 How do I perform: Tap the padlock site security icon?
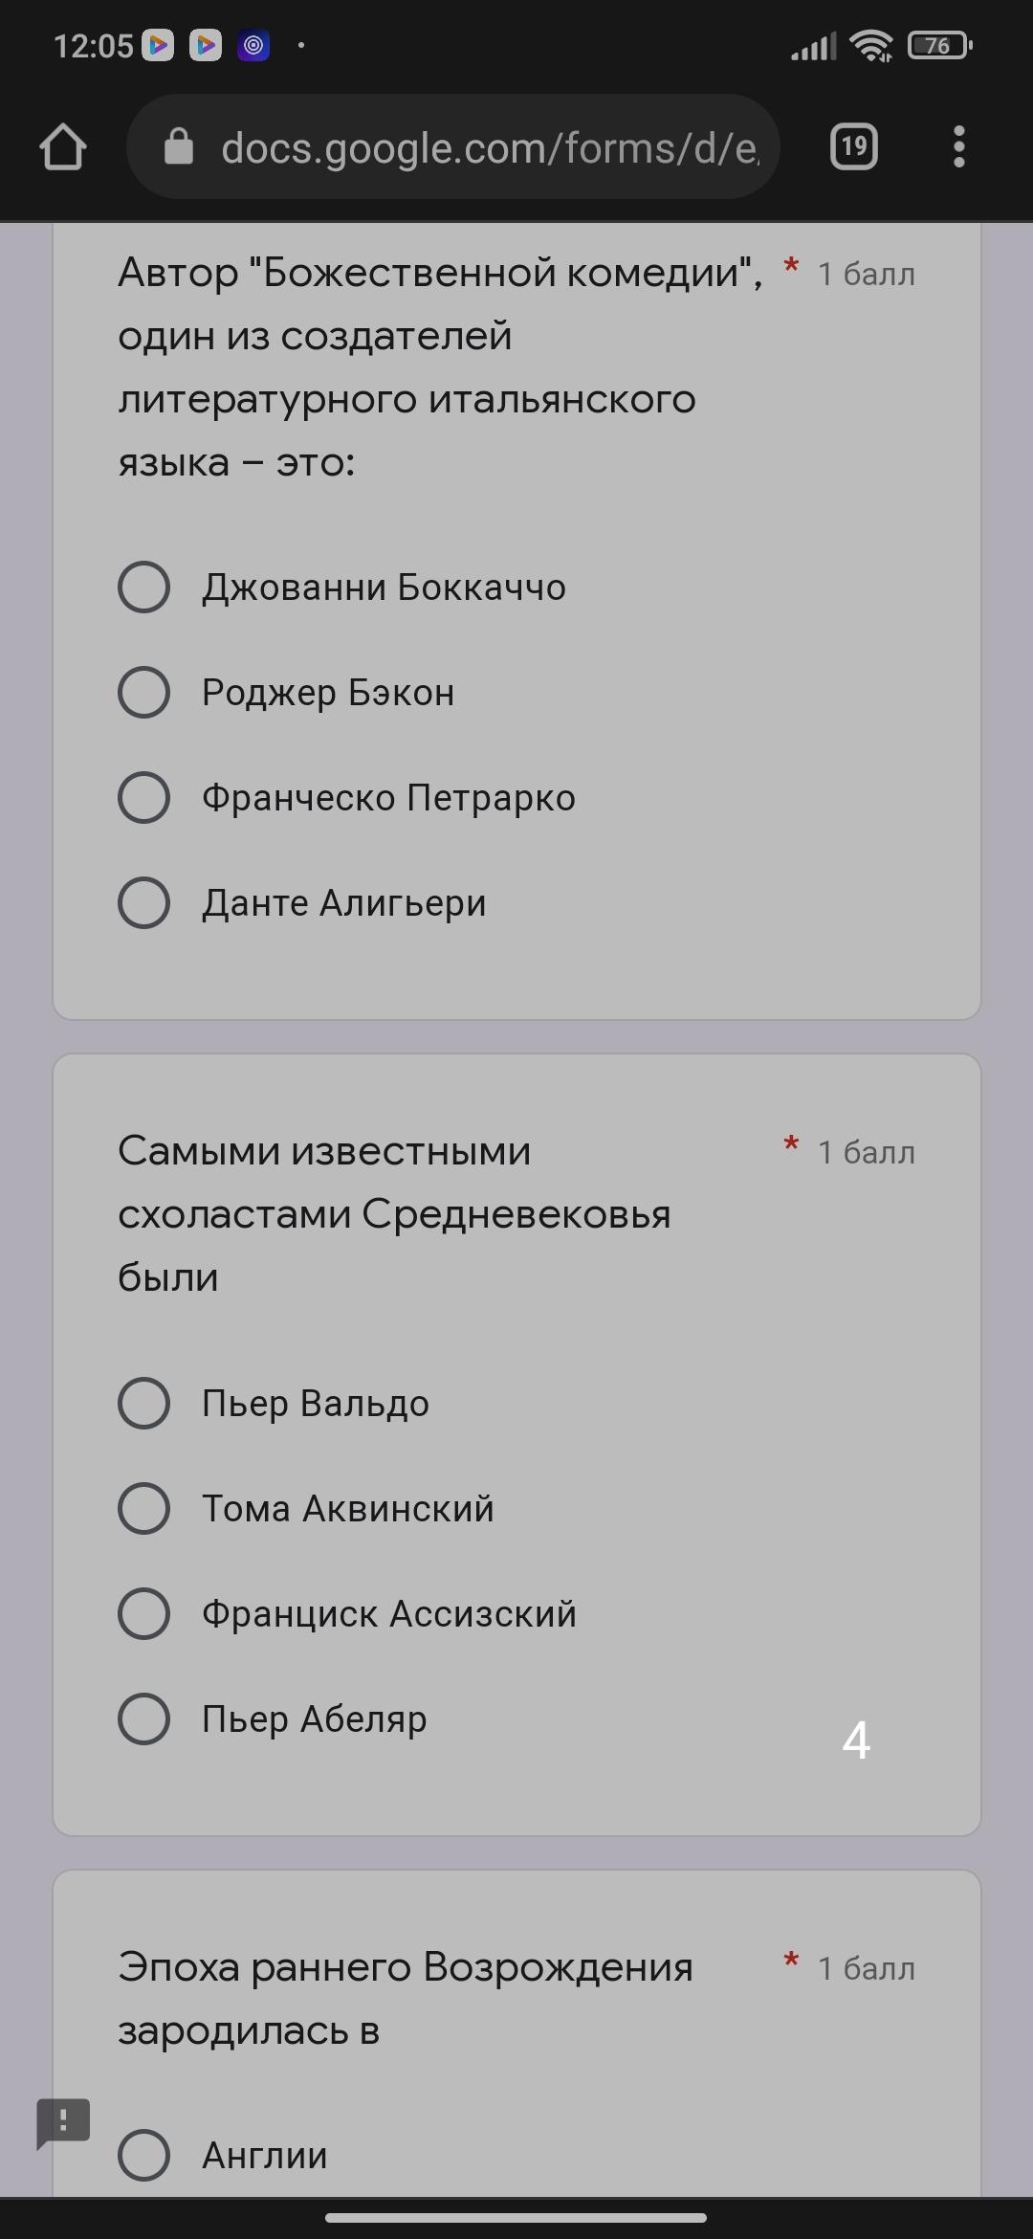click(179, 147)
